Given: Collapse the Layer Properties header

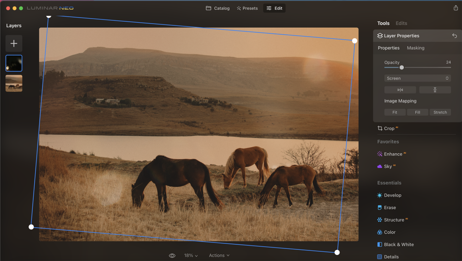Looking at the screenshot, I should [x=417, y=36].
